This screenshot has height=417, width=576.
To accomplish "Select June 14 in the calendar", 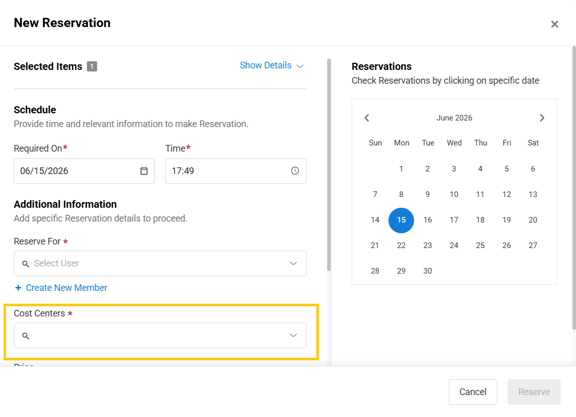I will (375, 220).
